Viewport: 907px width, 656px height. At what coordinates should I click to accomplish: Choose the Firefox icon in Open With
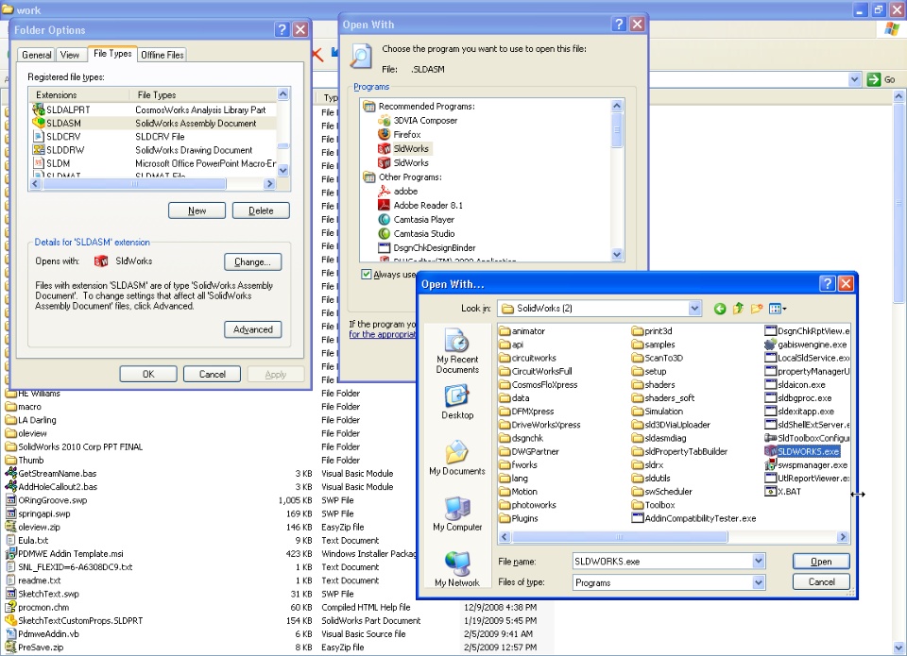click(385, 134)
